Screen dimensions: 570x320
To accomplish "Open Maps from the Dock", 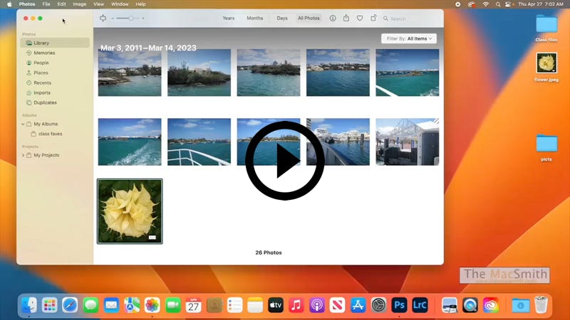I will click(132, 305).
